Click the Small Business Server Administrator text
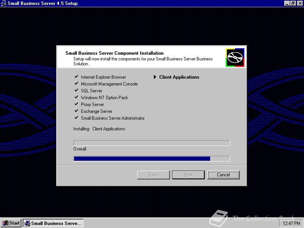The image size is (304, 228). click(112, 118)
